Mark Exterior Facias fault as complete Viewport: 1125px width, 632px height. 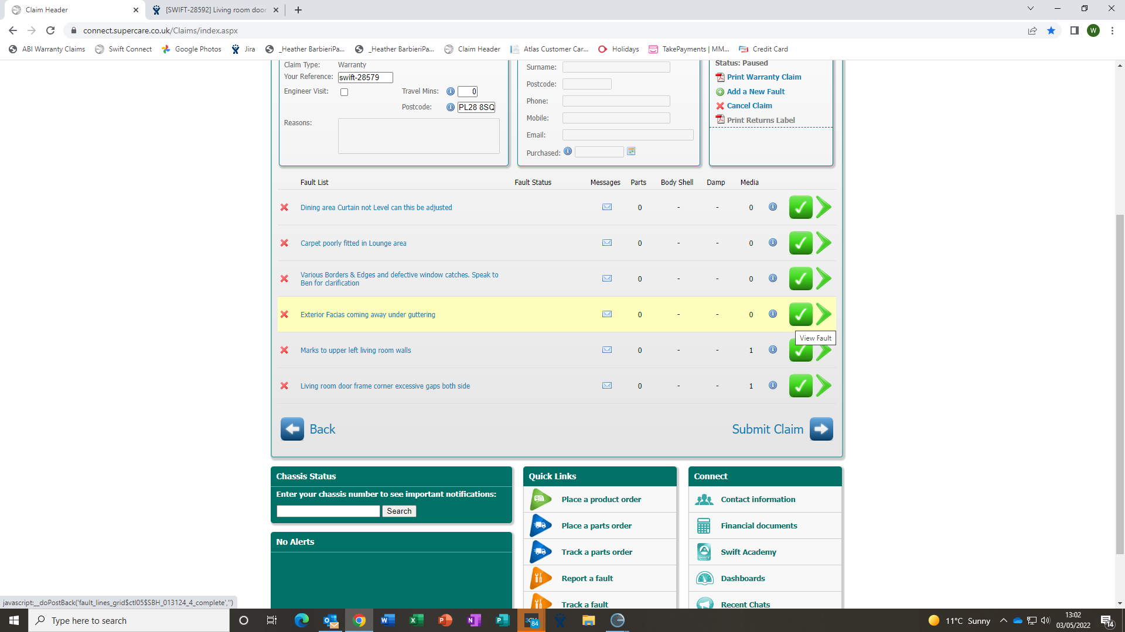(x=800, y=314)
